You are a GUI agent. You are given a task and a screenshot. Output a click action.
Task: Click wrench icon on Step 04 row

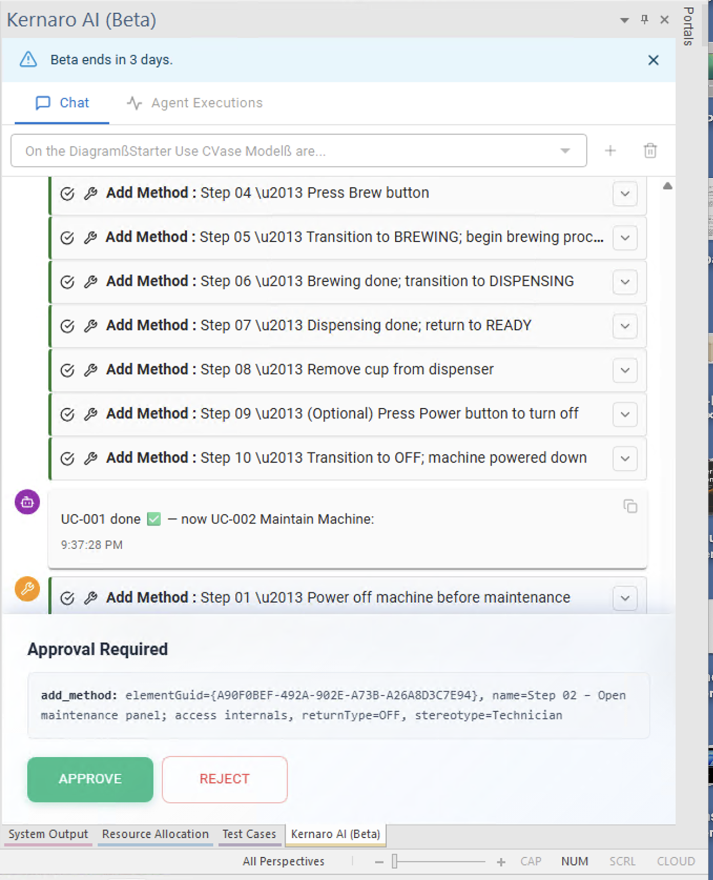coord(90,193)
